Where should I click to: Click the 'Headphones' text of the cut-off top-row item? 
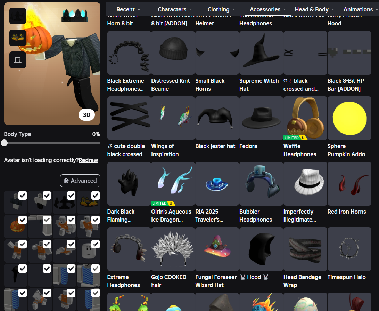[255, 23]
